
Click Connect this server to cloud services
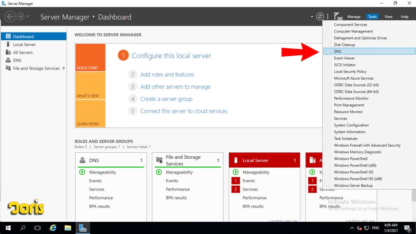184,111
